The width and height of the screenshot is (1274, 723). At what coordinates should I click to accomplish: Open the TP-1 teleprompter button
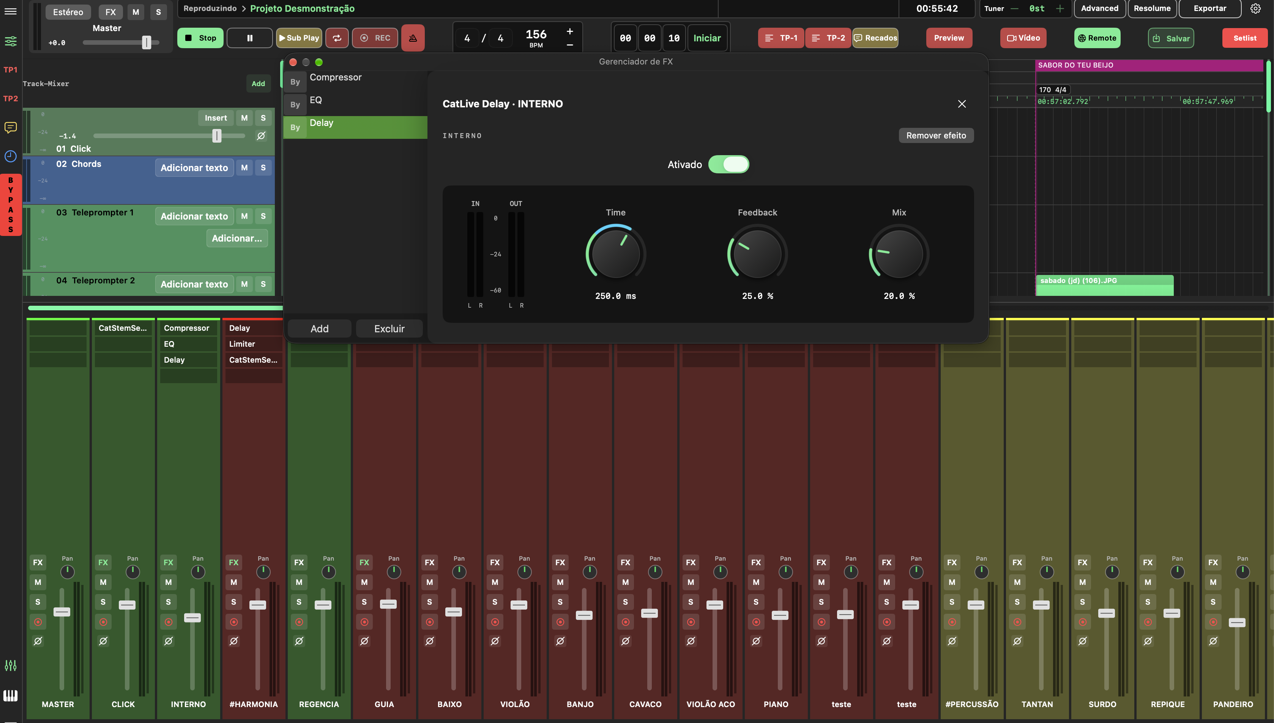click(x=780, y=38)
